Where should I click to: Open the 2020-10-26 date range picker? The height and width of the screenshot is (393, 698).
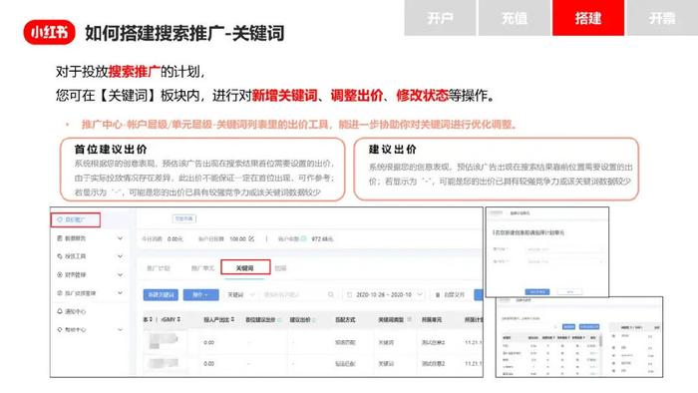point(384,294)
